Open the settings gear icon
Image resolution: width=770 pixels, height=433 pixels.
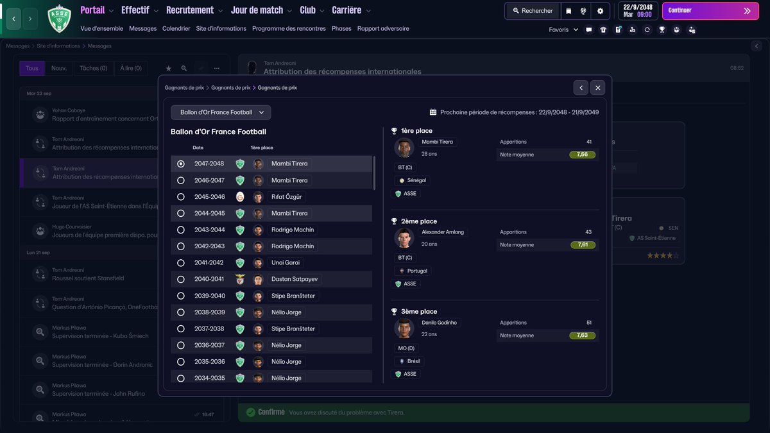click(x=600, y=11)
